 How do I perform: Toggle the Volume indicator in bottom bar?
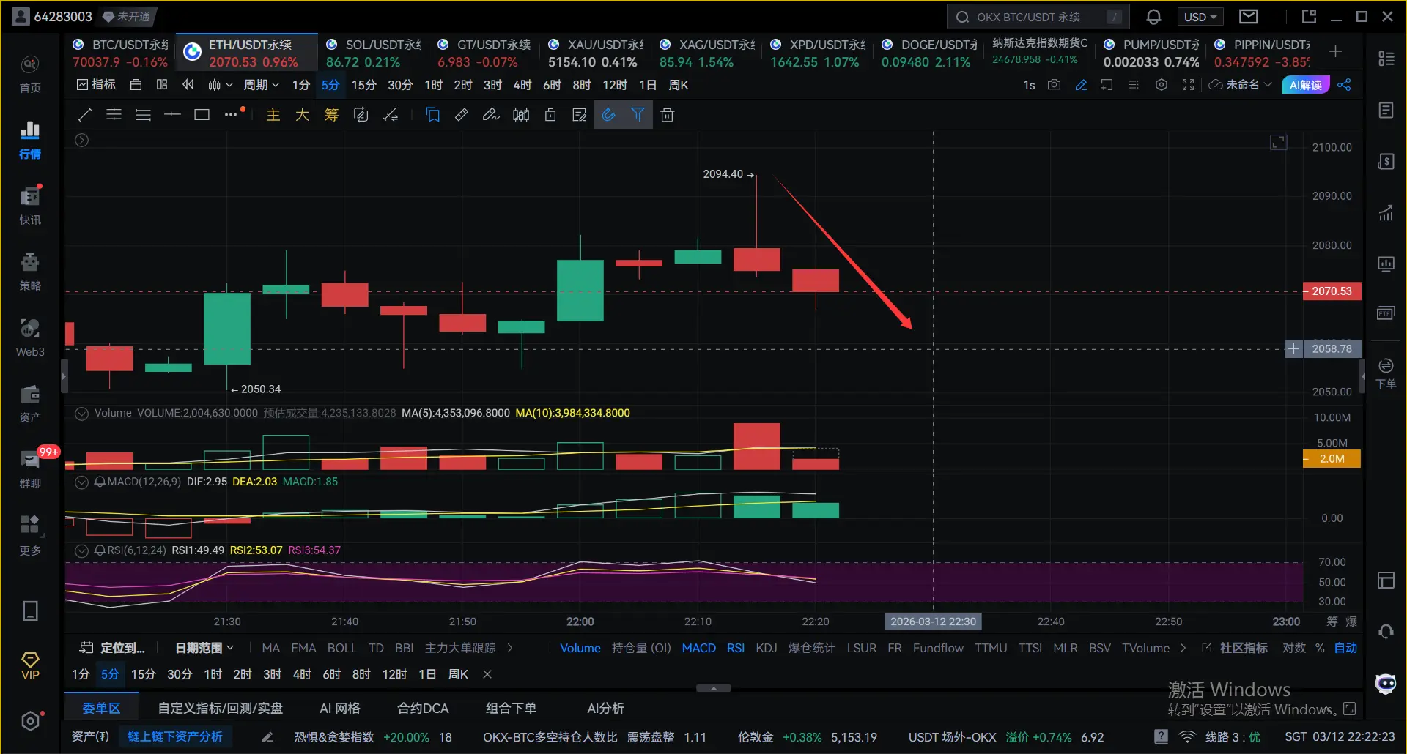[580, 648]
